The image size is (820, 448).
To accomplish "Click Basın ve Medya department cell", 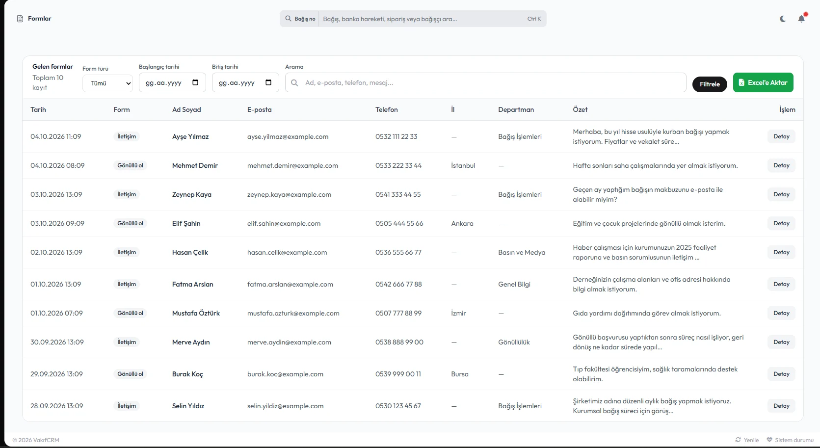I will tap(522, 252).
